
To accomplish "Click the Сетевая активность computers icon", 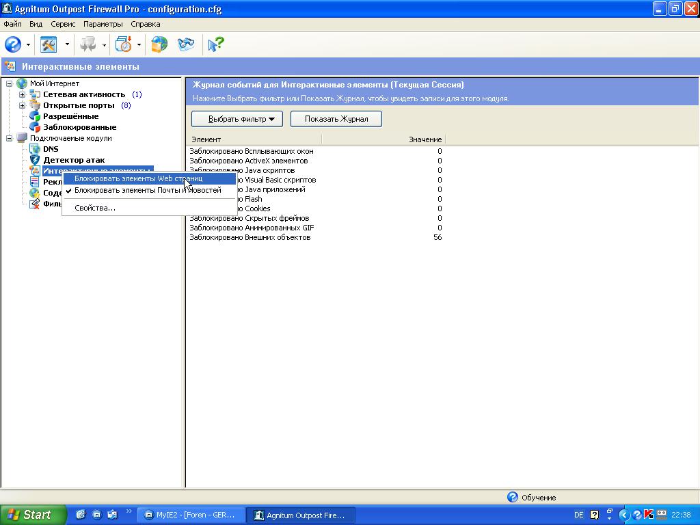I will (35, 94).
